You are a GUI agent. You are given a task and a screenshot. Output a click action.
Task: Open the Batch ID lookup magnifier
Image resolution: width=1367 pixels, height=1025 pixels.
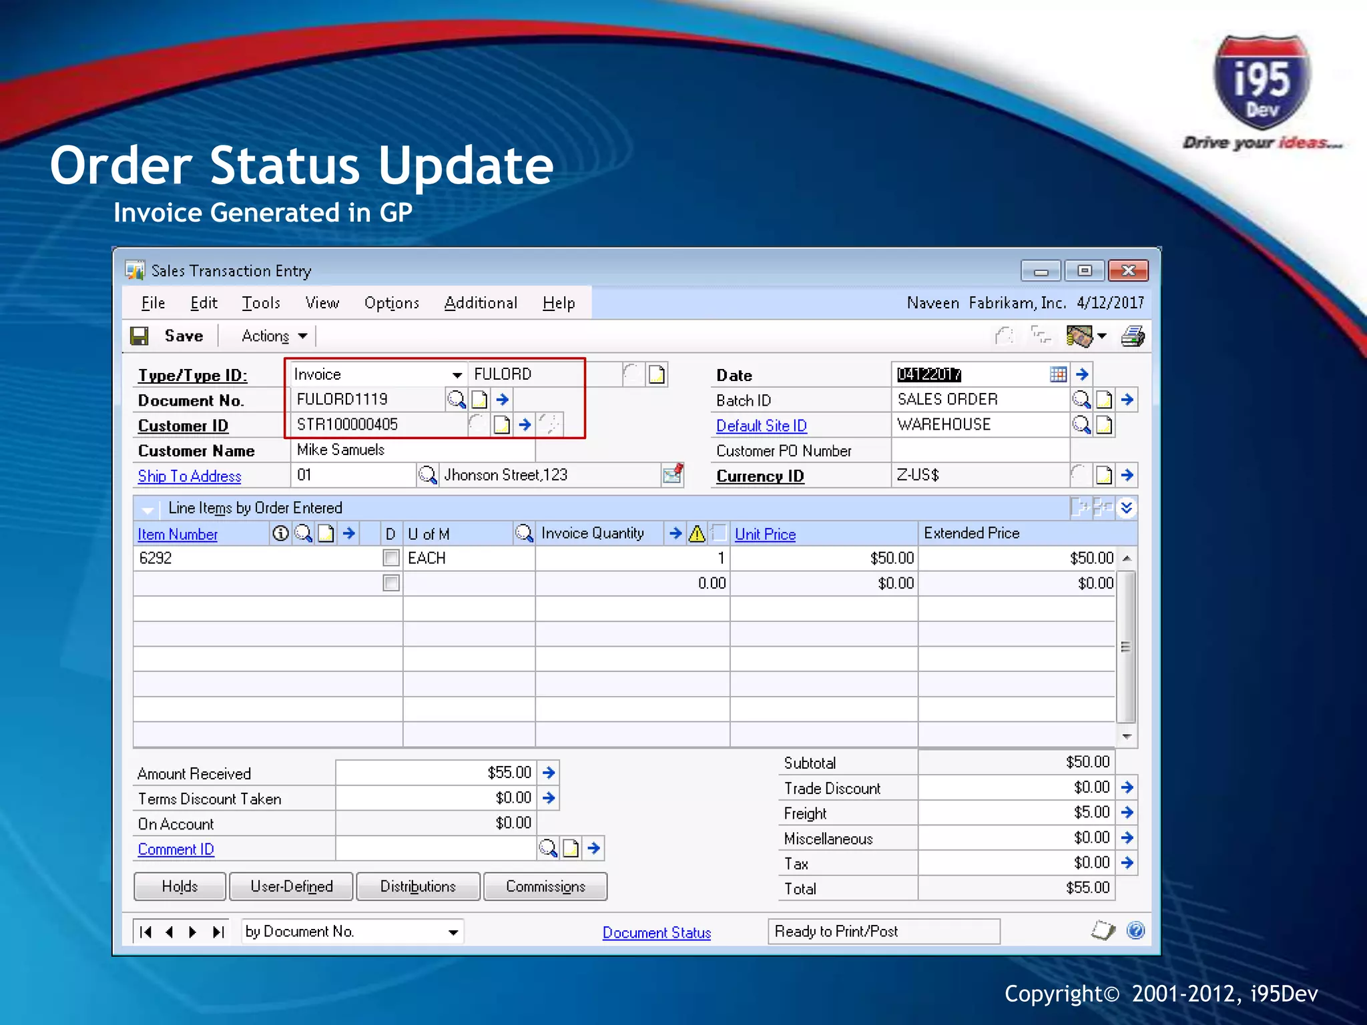pos(1081,400)
